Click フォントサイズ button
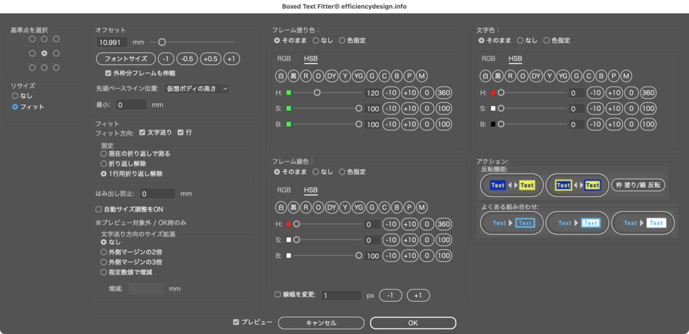The image size is (689, 334). coord(126,59)
